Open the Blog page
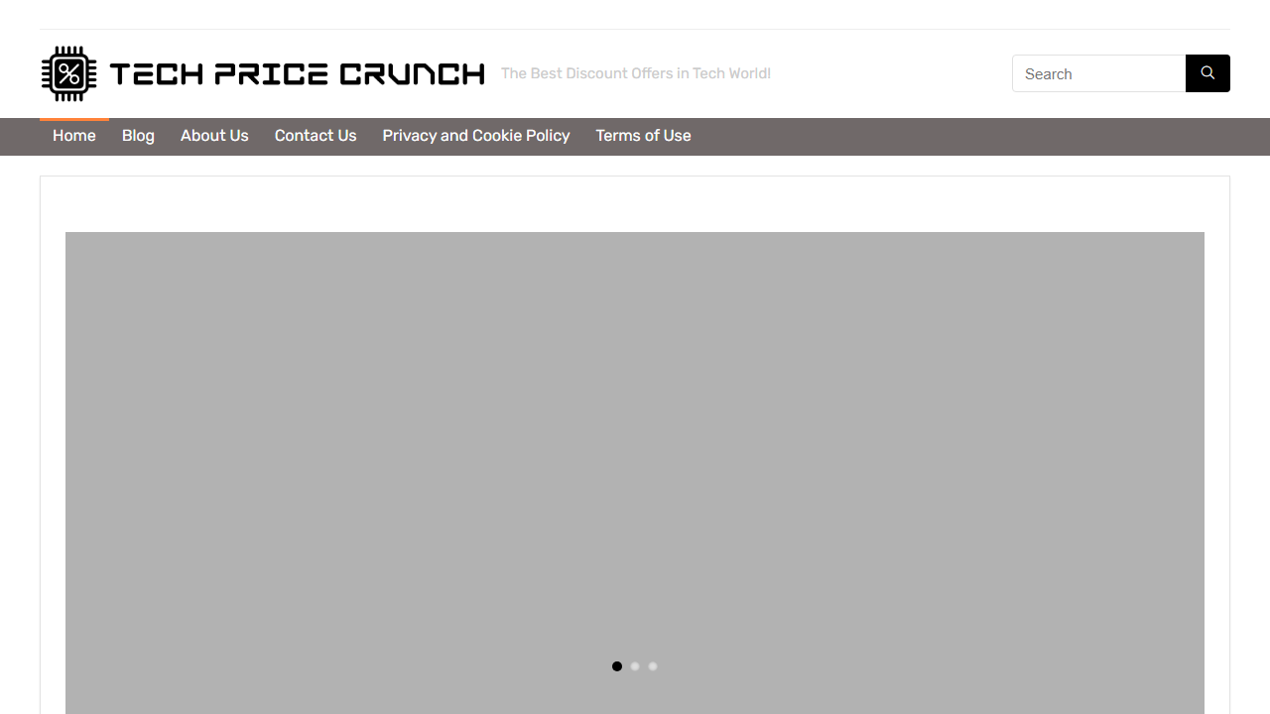1270x714 pixels. (138, 136)
